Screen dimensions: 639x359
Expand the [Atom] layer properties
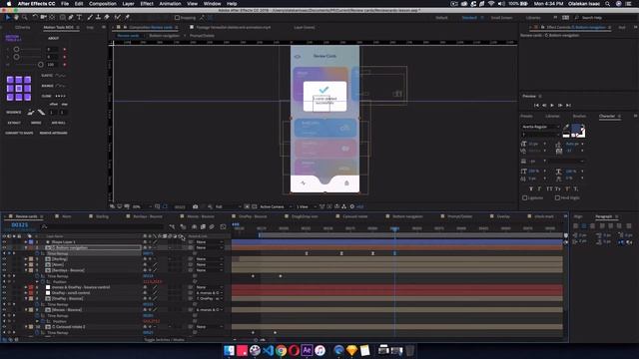pyautogui.click(x=26, y=264)
